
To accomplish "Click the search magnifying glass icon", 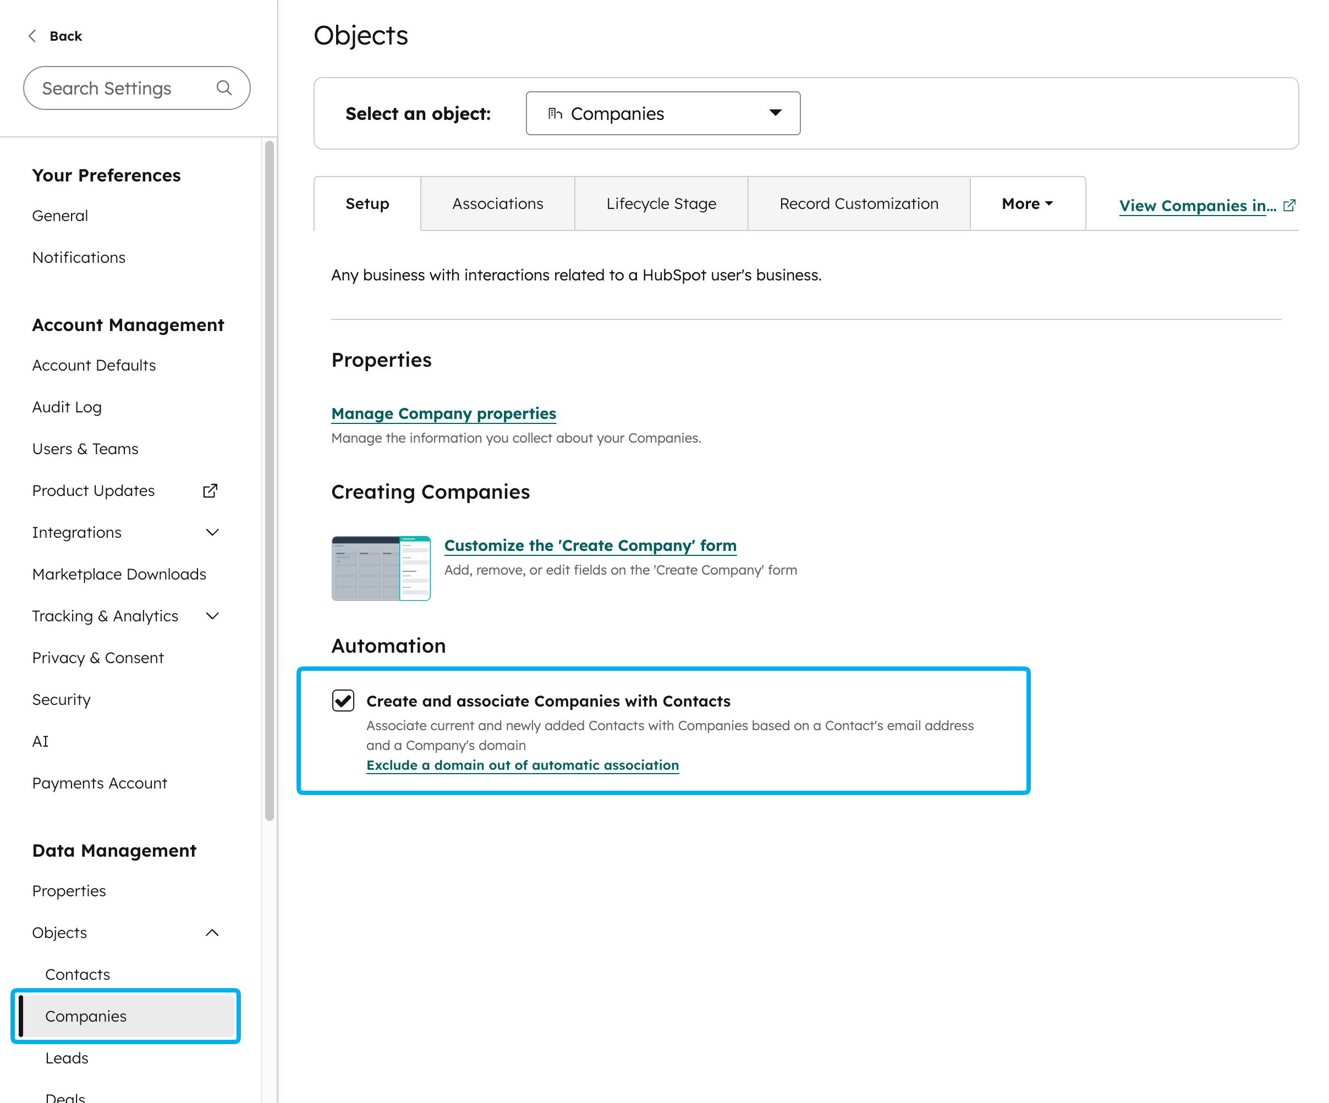I will pos(224,88).
